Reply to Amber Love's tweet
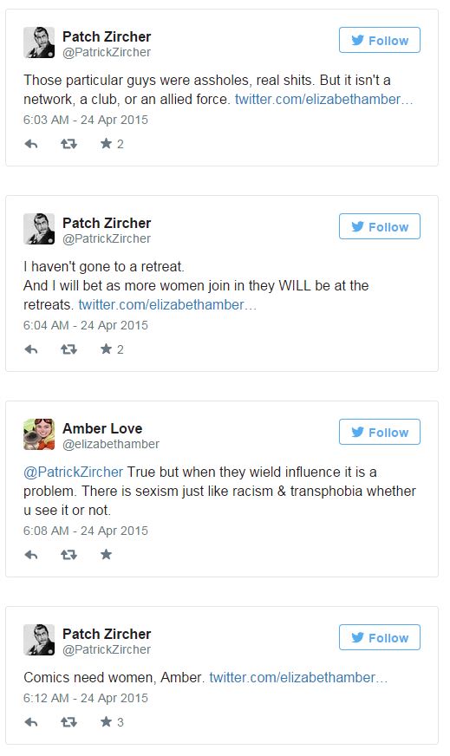The image size is (450, 756). tap(31, 555)
